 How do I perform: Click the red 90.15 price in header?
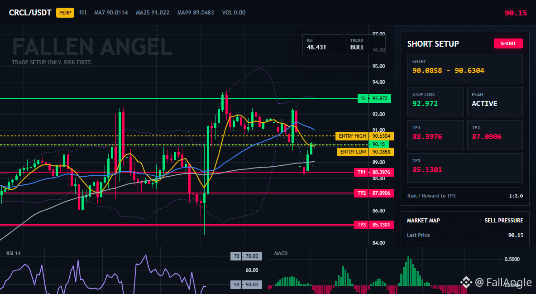(x=516, y=13)
